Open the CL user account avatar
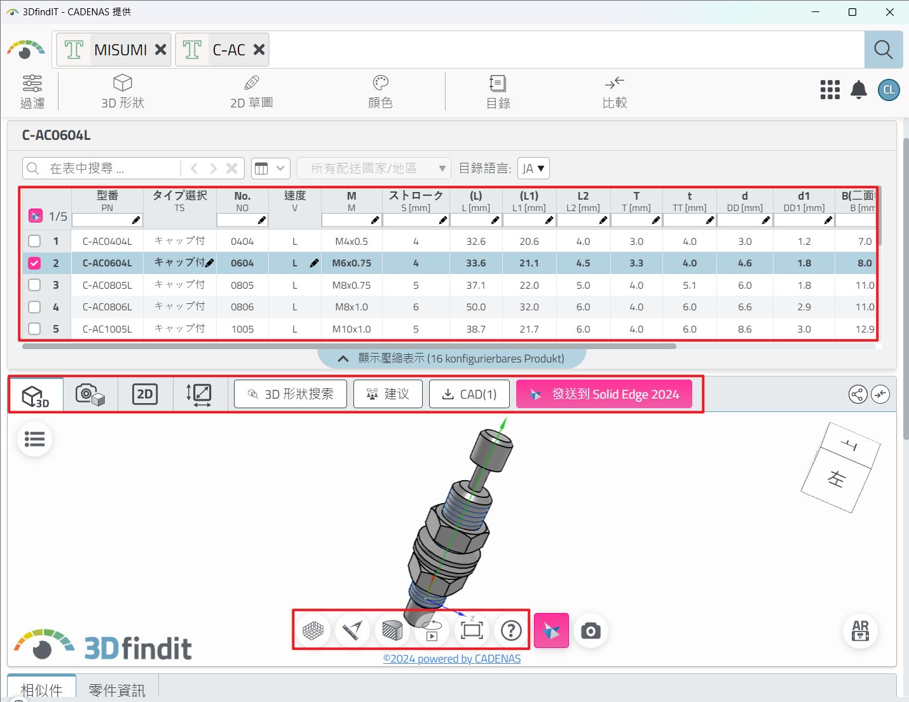The image size is (909, 702). [x=889, y=90]
